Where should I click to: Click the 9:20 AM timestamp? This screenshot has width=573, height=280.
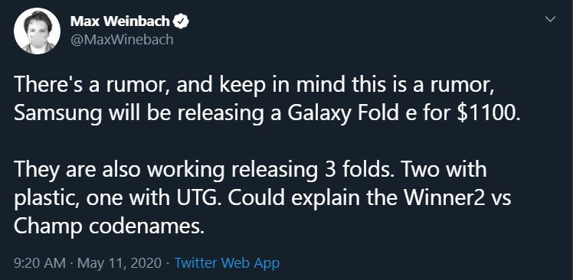[x=40, y=263]
